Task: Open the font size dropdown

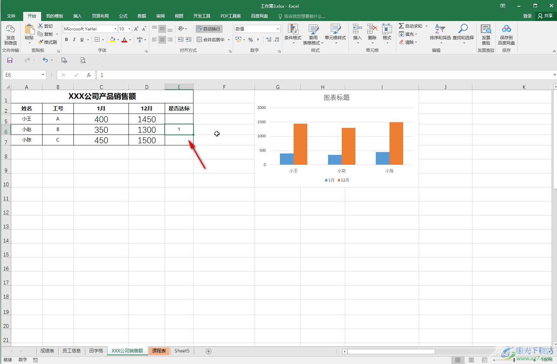Action: (129, 29)
